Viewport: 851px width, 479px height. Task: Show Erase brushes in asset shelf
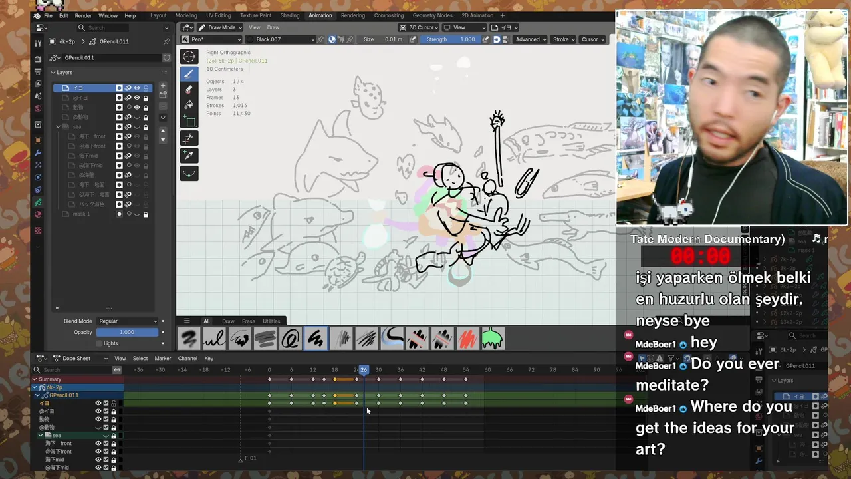pos(248,321)
